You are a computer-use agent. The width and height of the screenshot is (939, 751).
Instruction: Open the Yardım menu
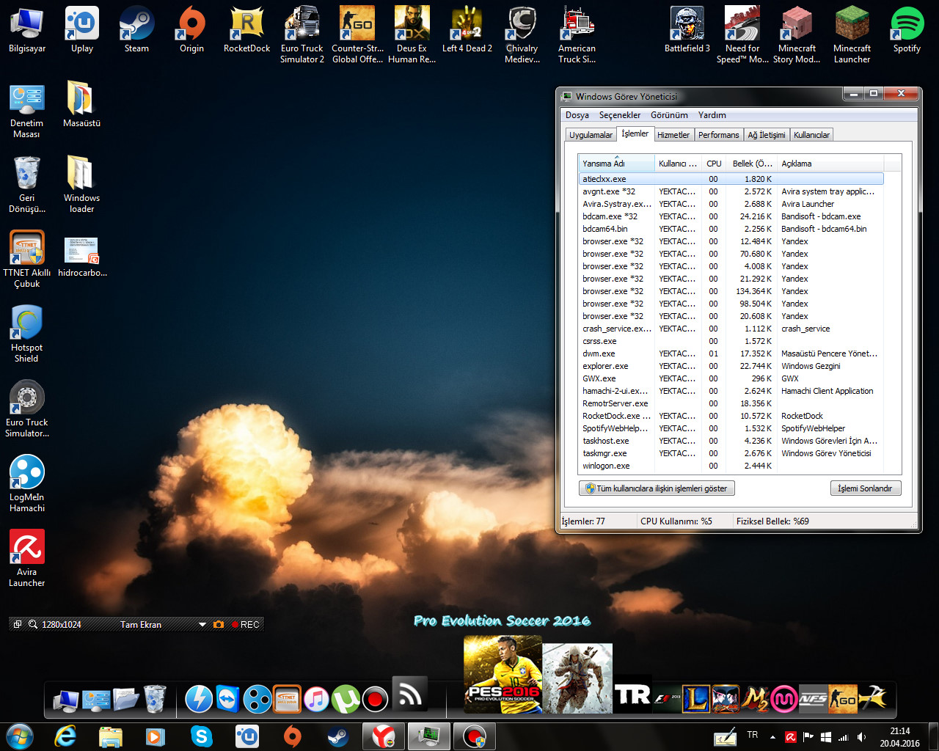click(712, 115)
